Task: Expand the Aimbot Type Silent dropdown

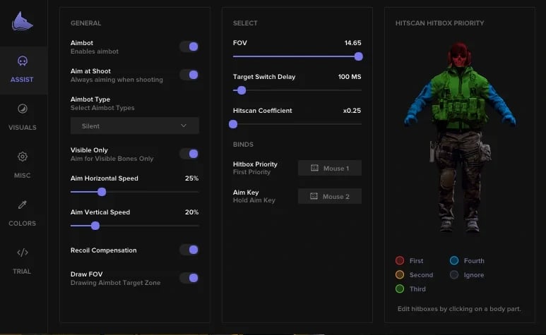Action: 135,126
